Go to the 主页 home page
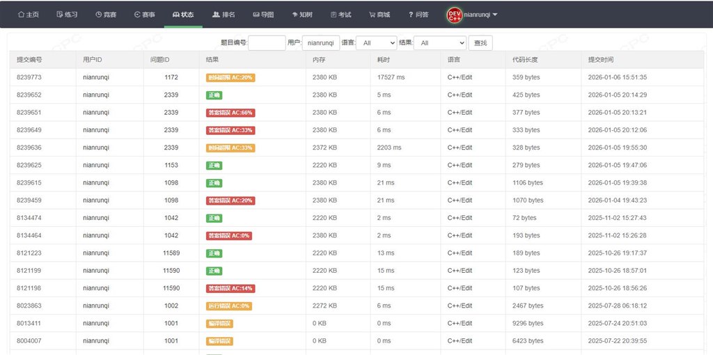Viewport: 713px width, 355px height. pos(28,14)
